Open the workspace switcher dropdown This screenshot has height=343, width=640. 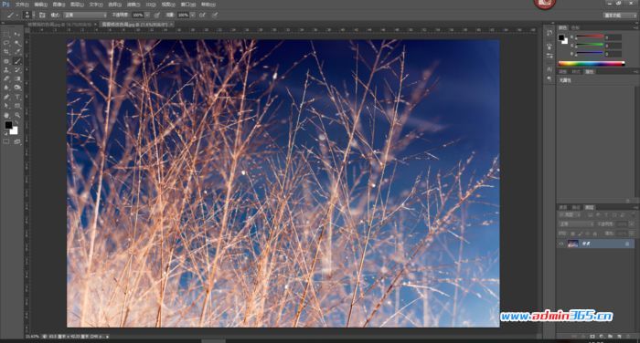[x=620, y=16]
